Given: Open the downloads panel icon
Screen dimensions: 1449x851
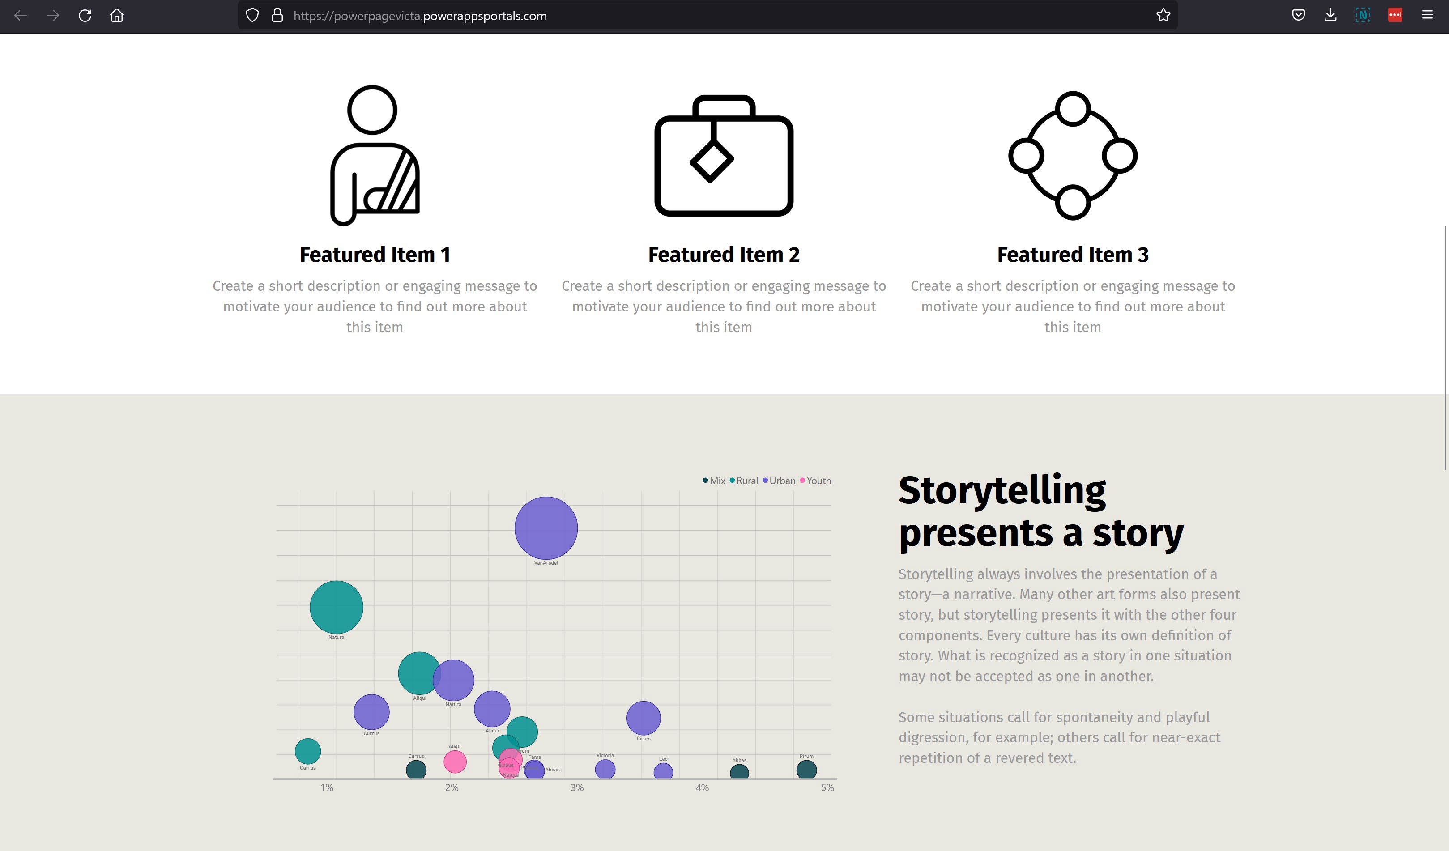Looking at the screenshot, I should coord(1330,16).
